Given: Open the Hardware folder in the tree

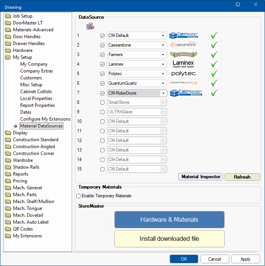Looking at the screenshot, I should 22,50.
